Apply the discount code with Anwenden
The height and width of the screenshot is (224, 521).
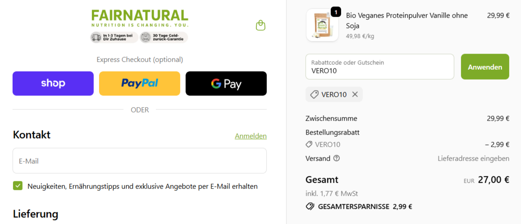pos(485,67)
